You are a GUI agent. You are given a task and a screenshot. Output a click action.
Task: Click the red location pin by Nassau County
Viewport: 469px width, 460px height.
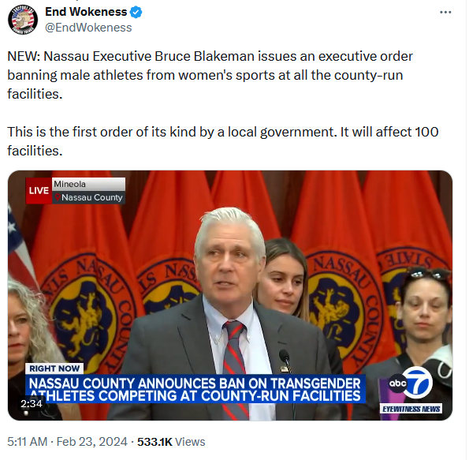click(58, 197)
